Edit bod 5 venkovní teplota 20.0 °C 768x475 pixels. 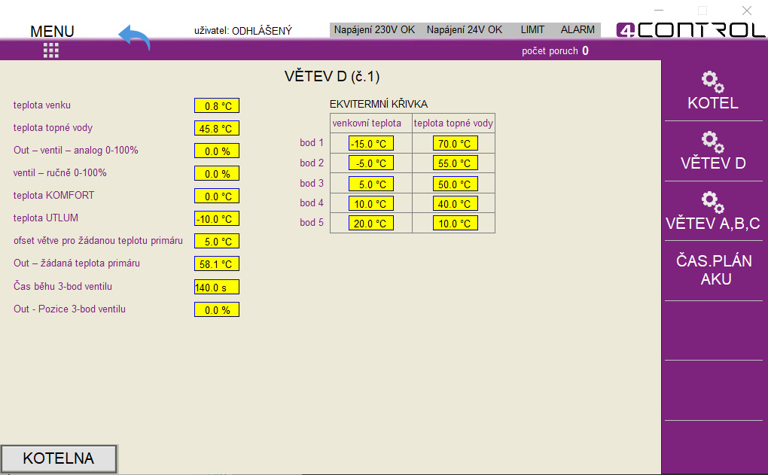(370, 224)
